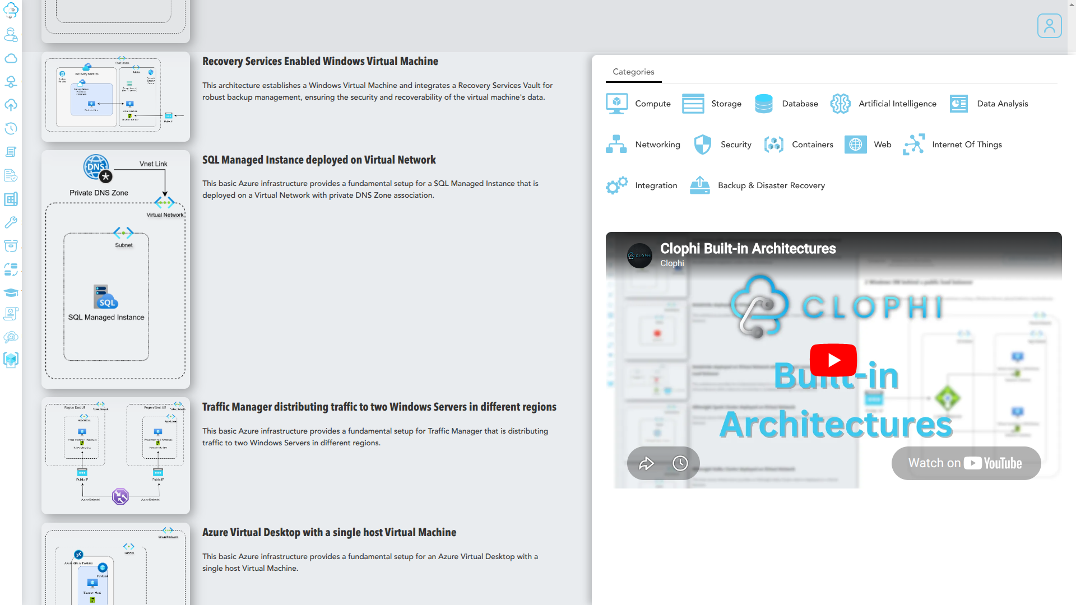Select the Containers category icon
The height and width of the screenshot is (605, 1076).
[773, 145]
